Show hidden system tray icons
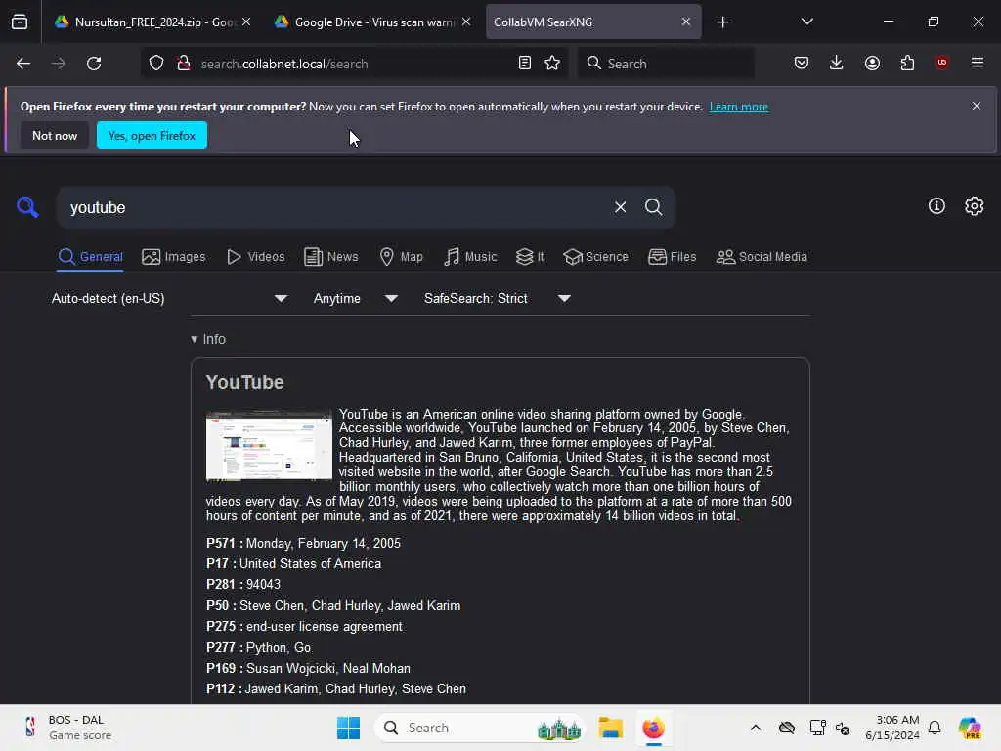The height and width of the screenshot is (751, 1001). [x=756, y=728]
